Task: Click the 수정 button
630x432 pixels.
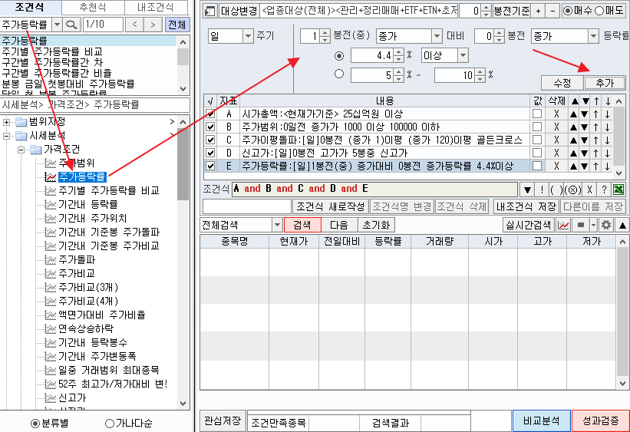Action: [562, 83]
